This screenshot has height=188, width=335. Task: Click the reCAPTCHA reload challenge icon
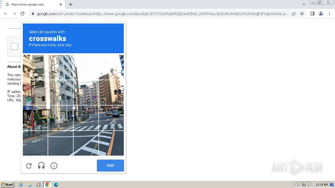tap(29, 166)
